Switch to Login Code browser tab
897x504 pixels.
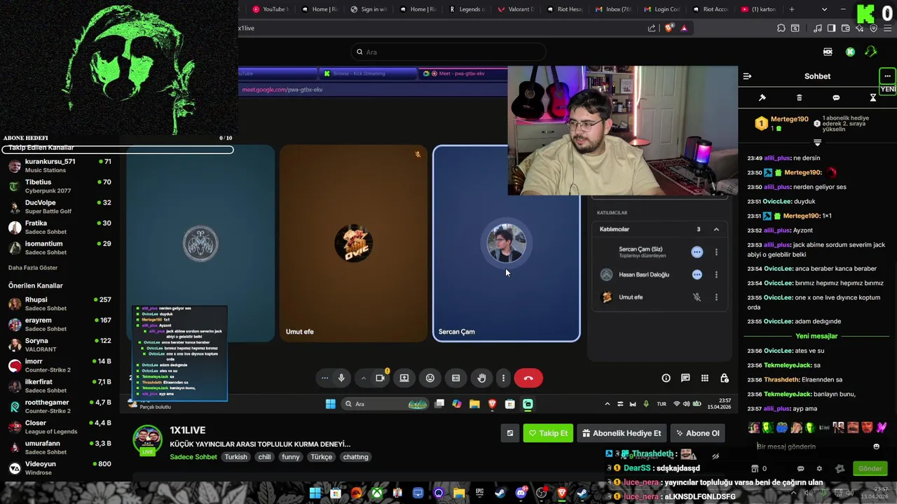pos(662,9)
